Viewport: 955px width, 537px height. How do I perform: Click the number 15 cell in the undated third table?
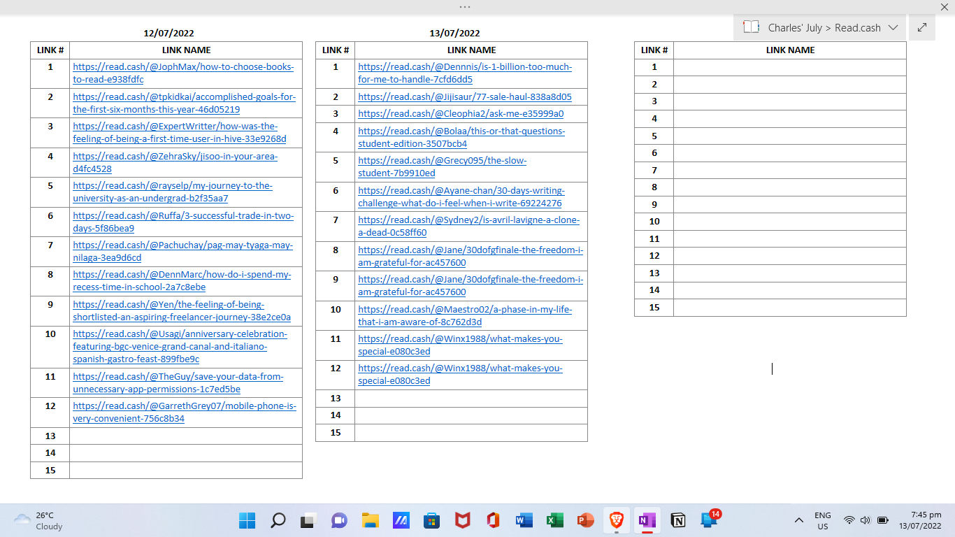click(654, 307)
